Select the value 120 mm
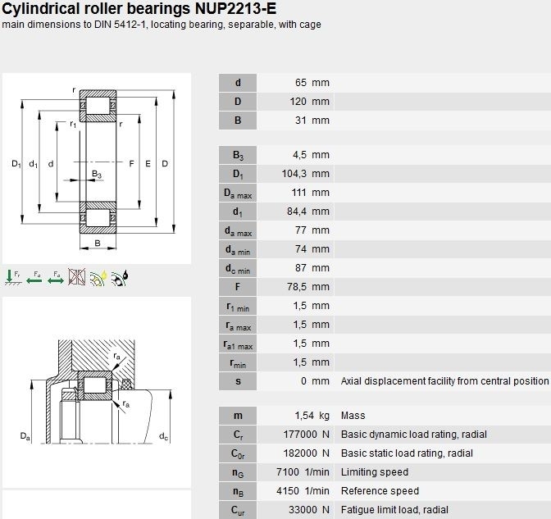Screen dimensions: 551x519 coord(310,102)
